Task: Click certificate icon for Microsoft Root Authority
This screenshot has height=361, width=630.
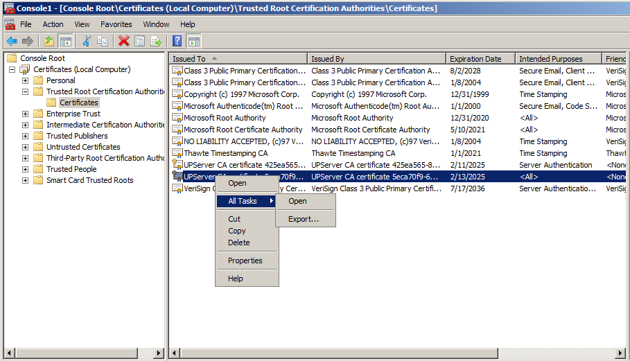Action: 177,118
